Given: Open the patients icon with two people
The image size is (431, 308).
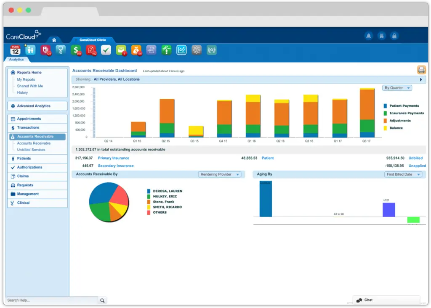Looking at the screenshot, I should click(x=30, y=50).
